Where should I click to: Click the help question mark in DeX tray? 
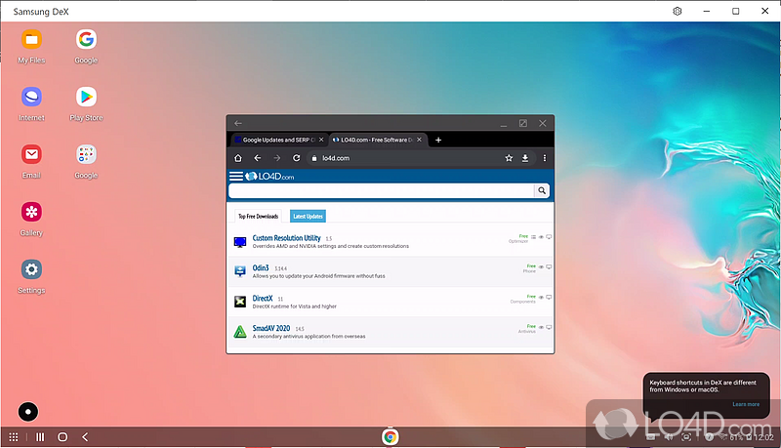pyautogui.click(x=710, y=437)
